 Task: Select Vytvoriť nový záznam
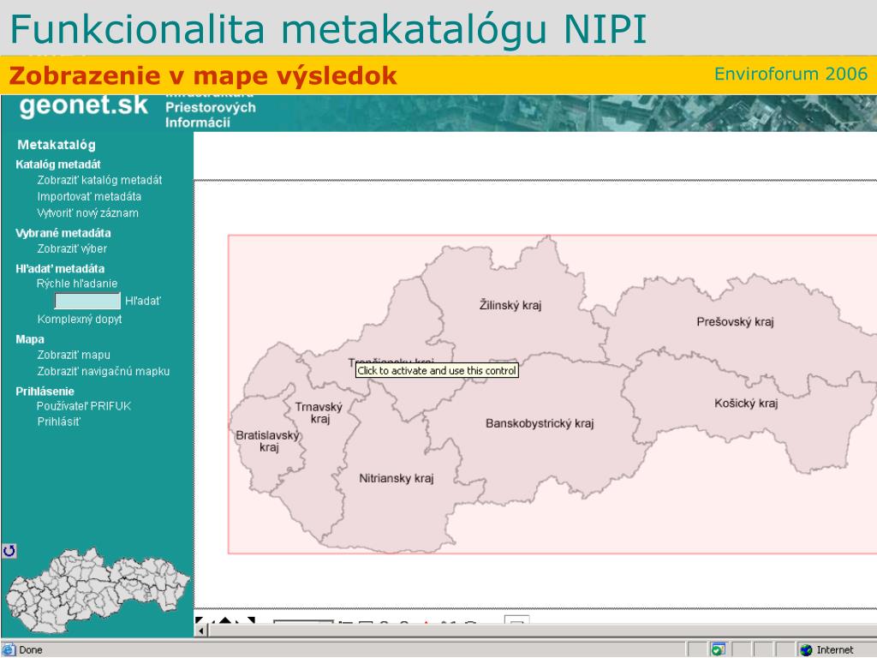tap(88, 213)
